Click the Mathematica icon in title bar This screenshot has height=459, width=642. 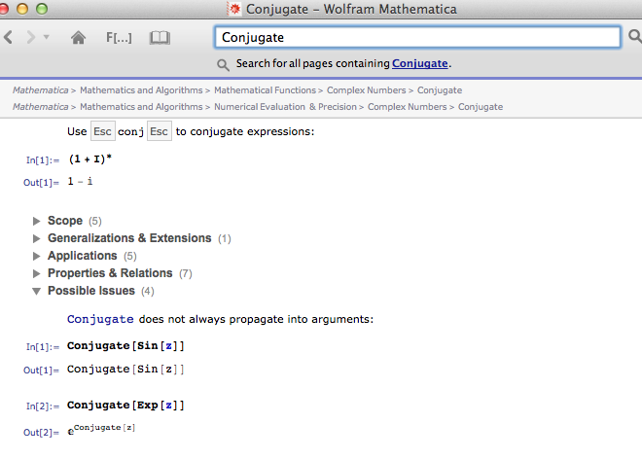[x=234, y=9]
